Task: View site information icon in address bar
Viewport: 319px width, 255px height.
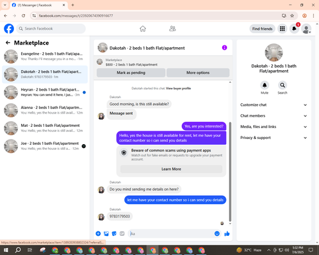Action: [34, 16]
